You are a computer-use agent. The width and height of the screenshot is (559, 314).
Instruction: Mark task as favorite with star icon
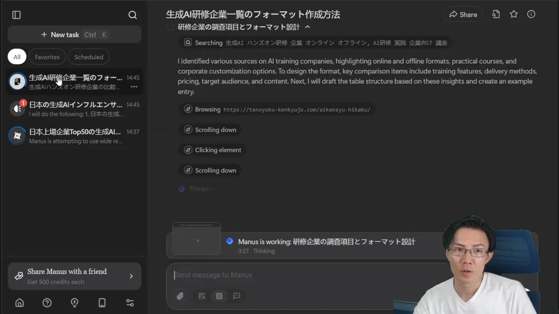tap(514, 14)
